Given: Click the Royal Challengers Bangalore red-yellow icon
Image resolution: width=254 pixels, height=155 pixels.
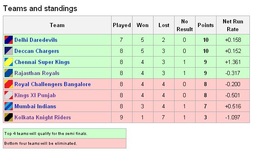Looking at the screenshot, I should (9, 84).
